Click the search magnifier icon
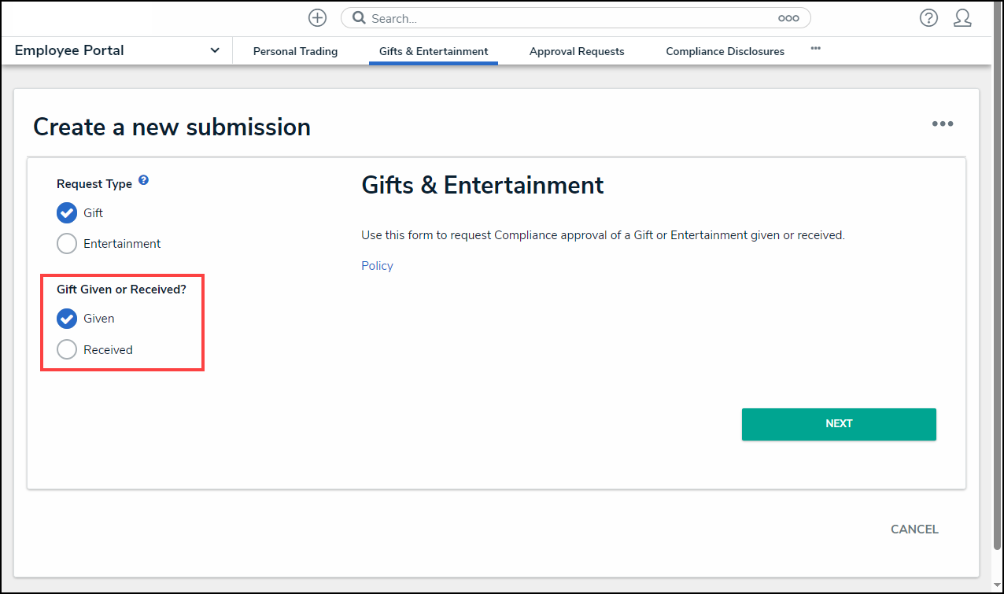The width and height of the screenshot is (1004, 594). (x=359, y=17)
